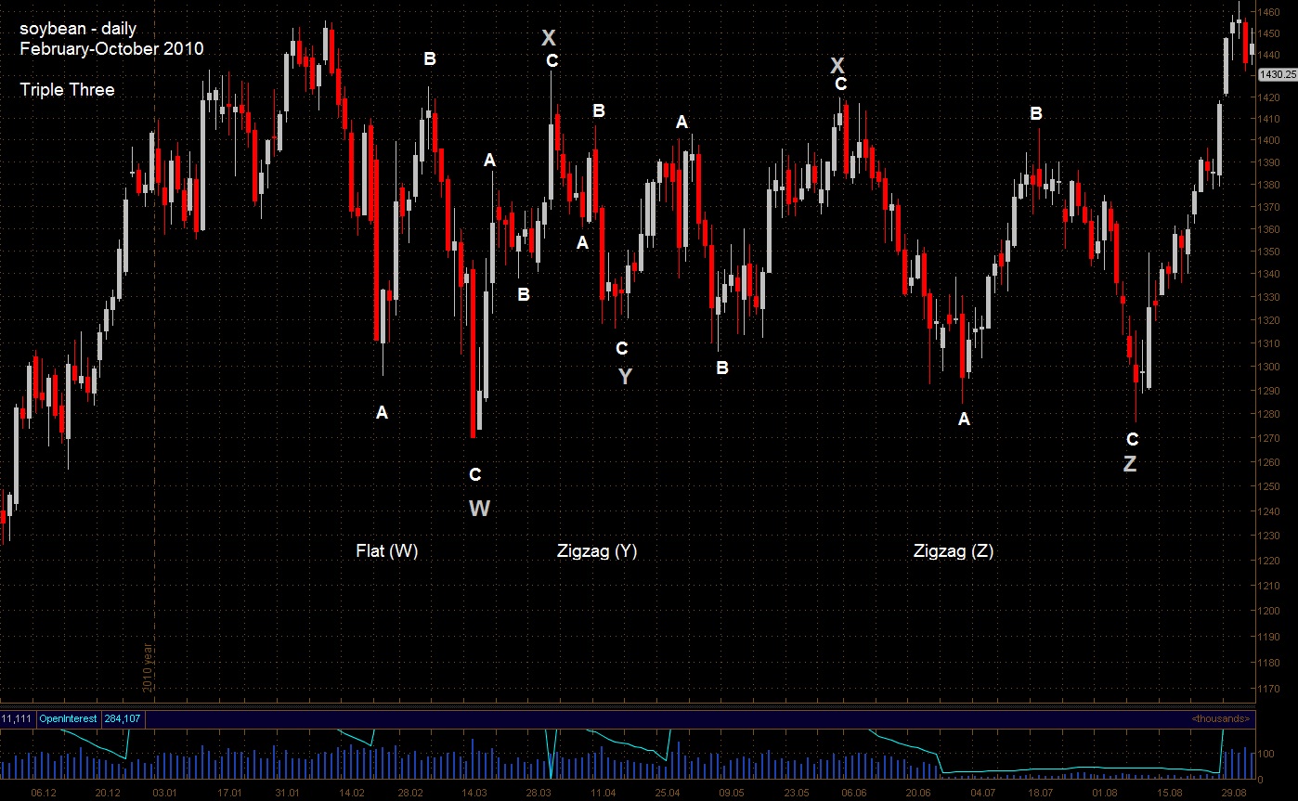Screen dimensions: 1298x801
Task: Select the "soybean - daily" chart title text
Action: click(x=76, y=29)
